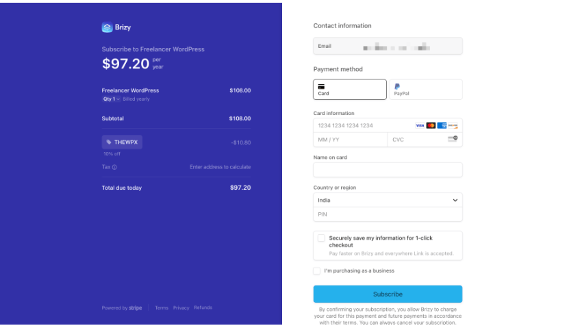Click the Visa card brand icon
Viewport: 569px width, 328px height.
420,126
